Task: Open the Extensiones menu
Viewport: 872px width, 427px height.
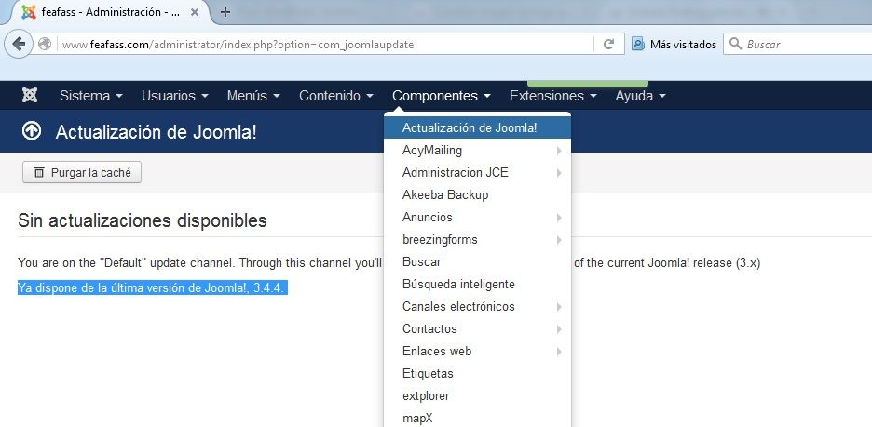Action: 552,96
